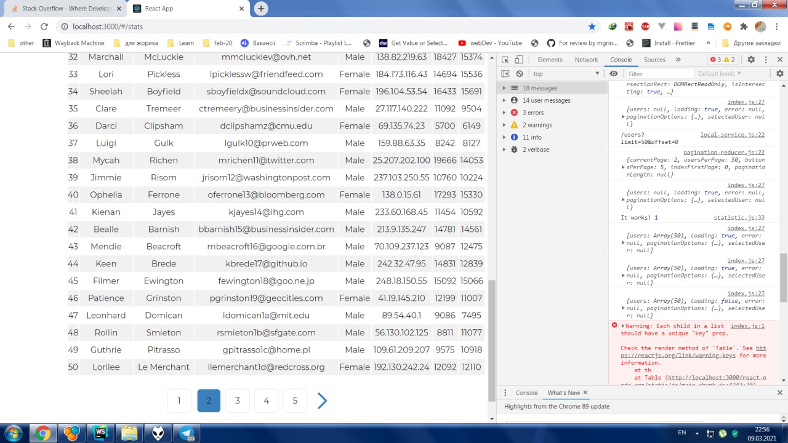Go back in browser history
Screen dimensions: 788x443
[x=11, y=26]
